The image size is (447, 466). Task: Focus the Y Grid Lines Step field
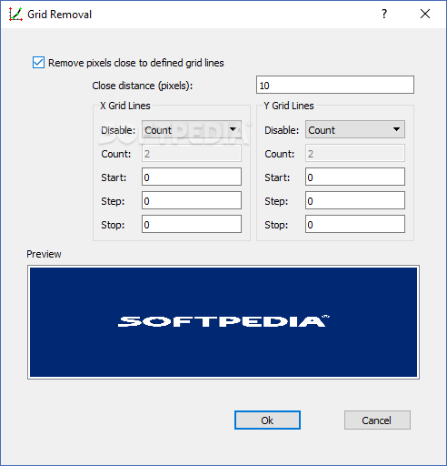(355, 200)
